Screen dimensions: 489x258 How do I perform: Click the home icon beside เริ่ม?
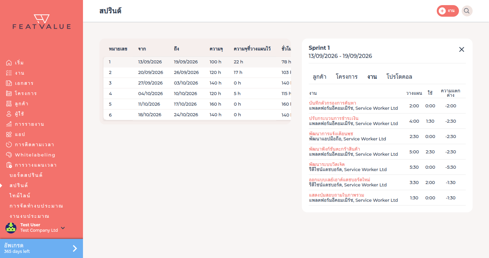(9, 63)
